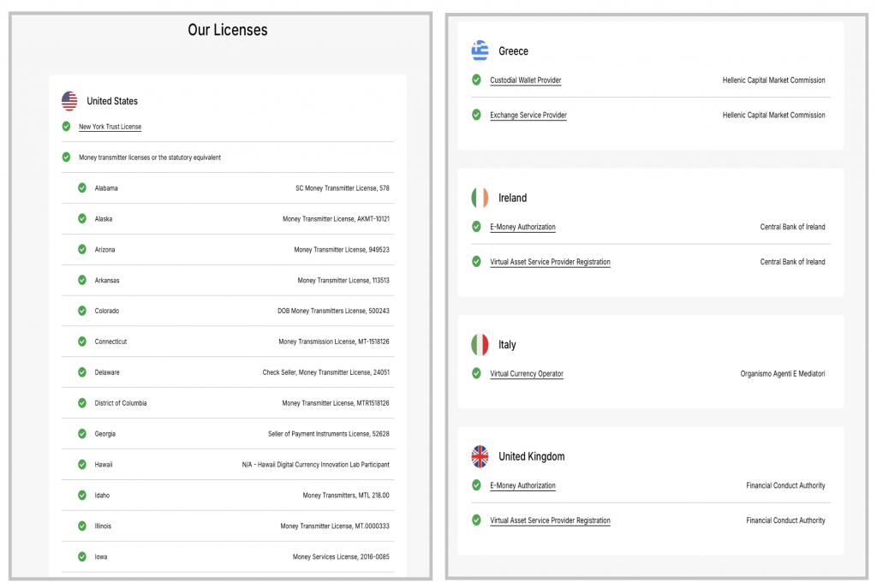The width and height of the screenshot is (877, 588).
Task: Click the 'Our Licenses' heading
Action: click(228, 30)
